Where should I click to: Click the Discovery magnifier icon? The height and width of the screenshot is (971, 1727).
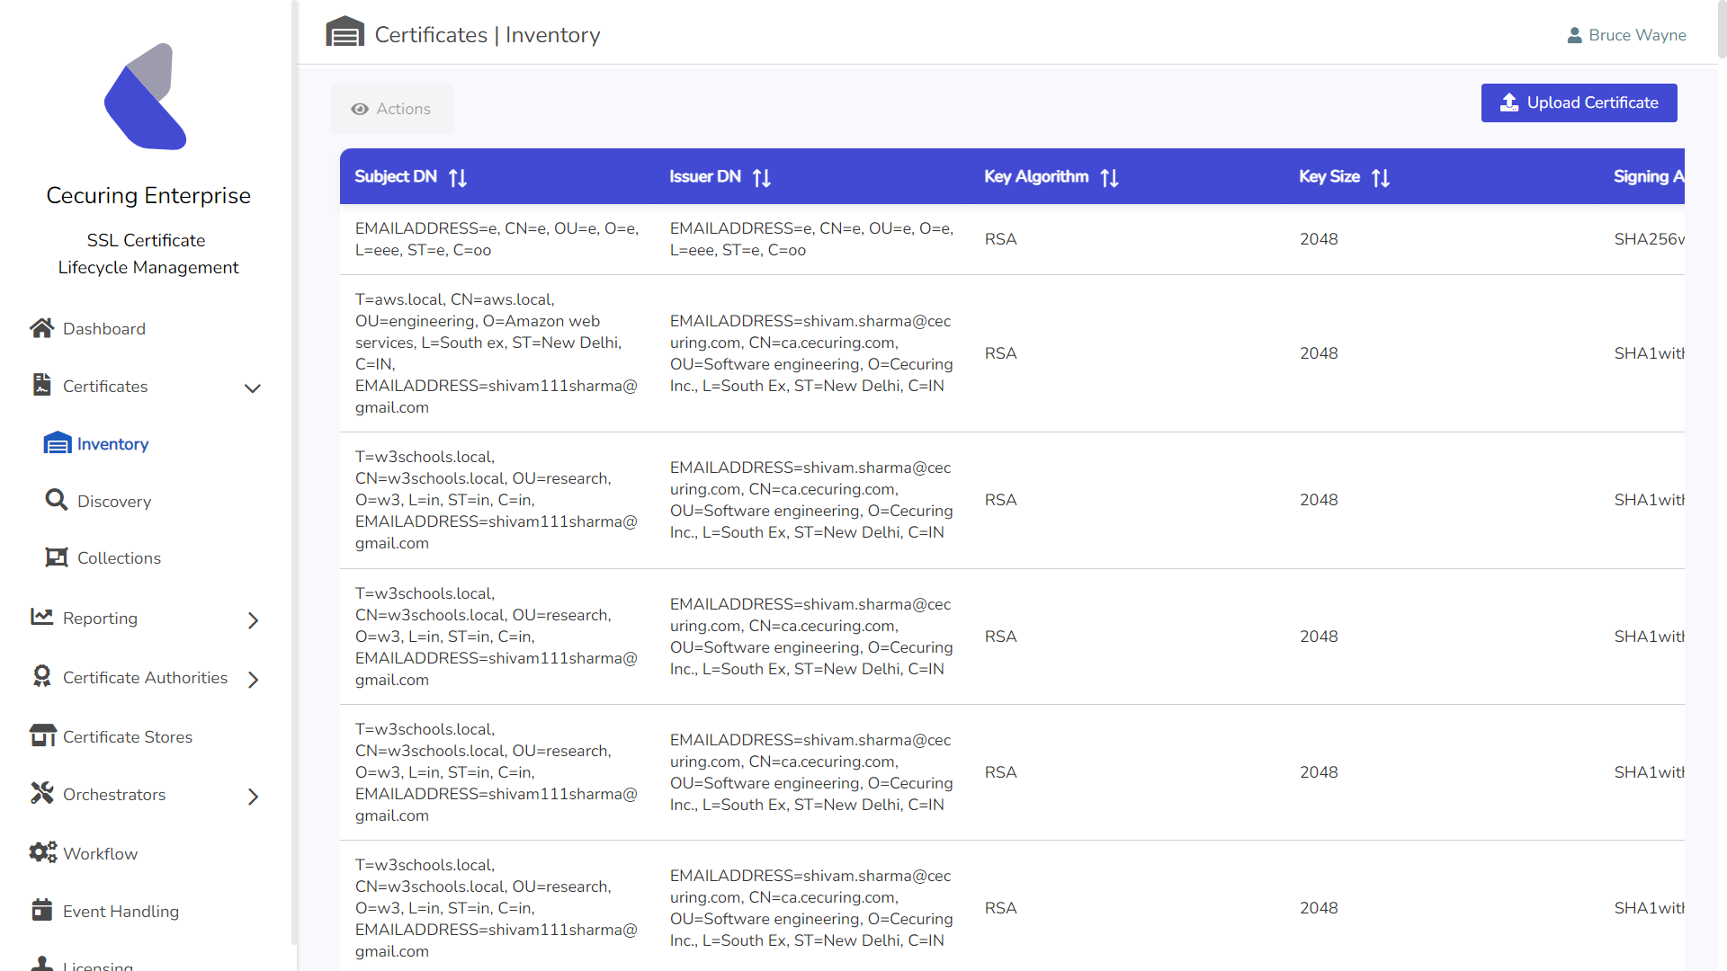tap(57, 500)
